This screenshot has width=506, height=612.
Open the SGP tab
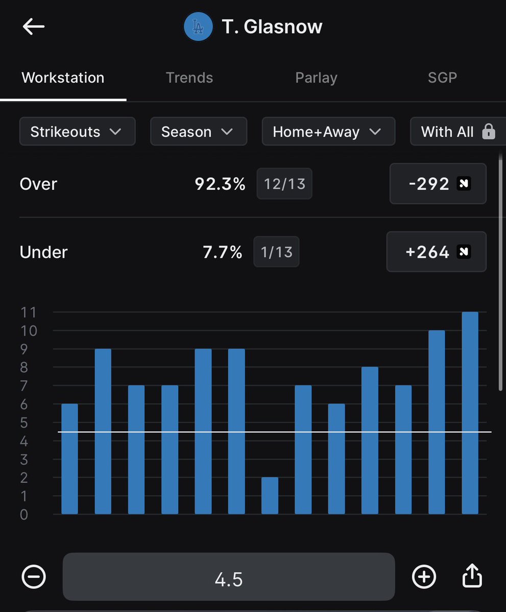442,78
